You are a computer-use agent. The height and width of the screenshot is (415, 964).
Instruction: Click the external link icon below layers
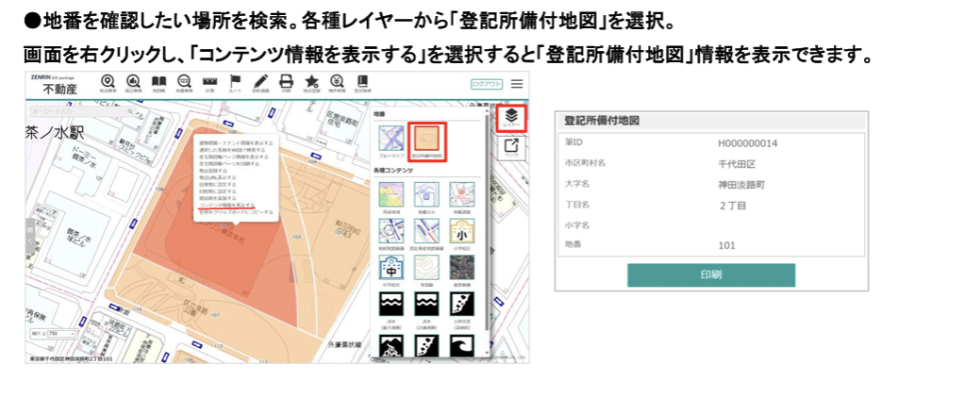(511, 146)
